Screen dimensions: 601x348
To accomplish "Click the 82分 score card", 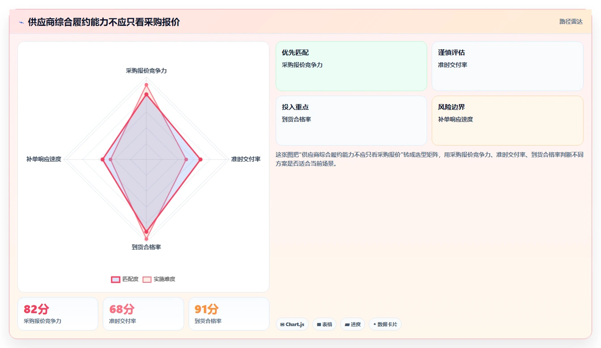I will [58, 314].
